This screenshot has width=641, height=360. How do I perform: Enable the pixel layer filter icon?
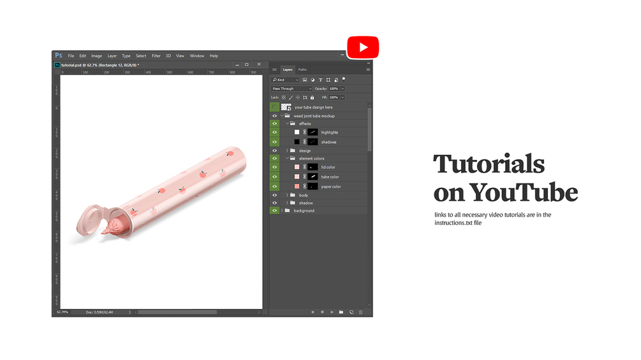point(305,80)
